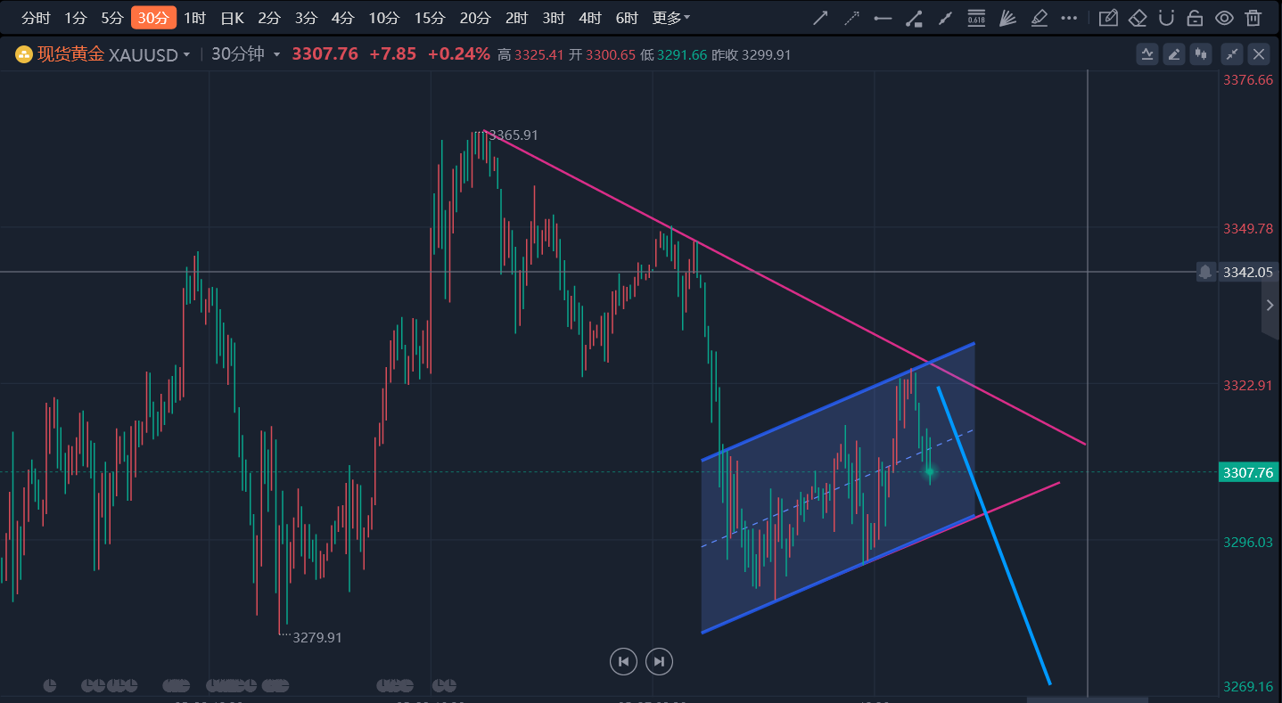Open more drawing tools via three dots
The width and height of the screenshot is (1282, 703).
pos(1069,18)
